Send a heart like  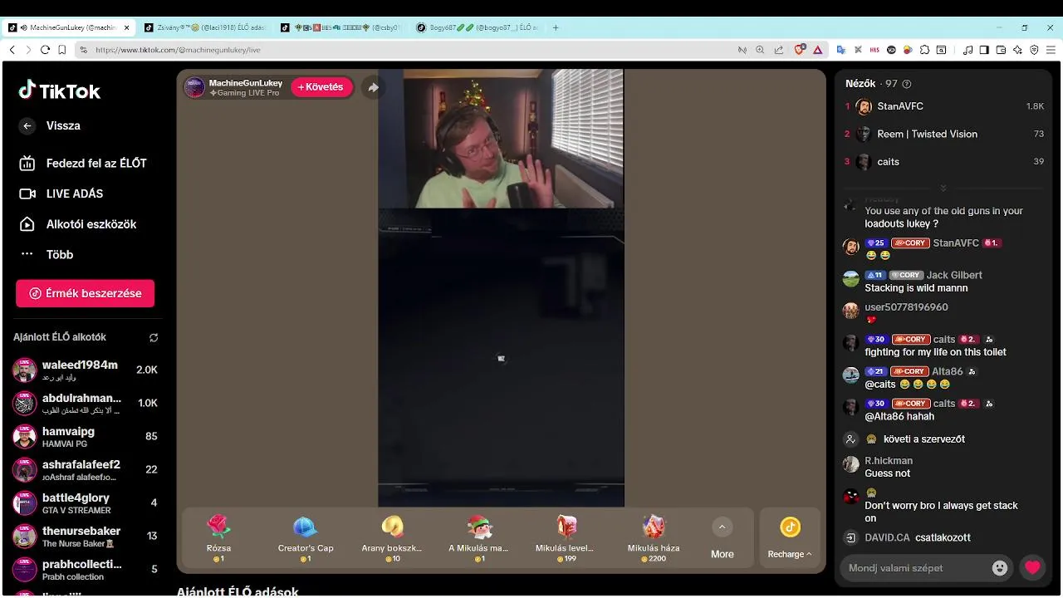[1032, 568]
